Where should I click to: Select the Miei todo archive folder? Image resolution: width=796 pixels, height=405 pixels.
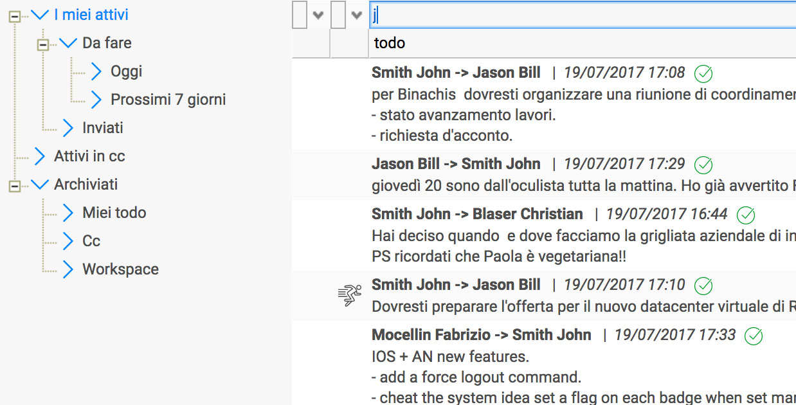(x=114, y=213)
